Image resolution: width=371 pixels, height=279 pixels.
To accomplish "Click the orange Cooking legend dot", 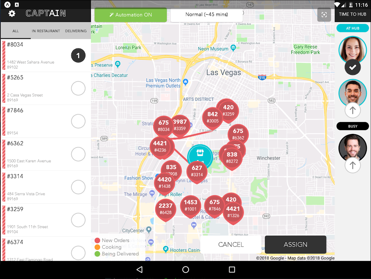I will pos(97,247).
